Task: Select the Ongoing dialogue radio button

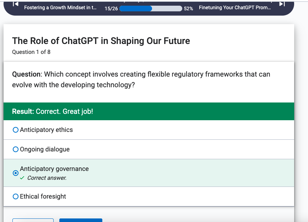Action: pyautogui.click(x=16, y=149)
